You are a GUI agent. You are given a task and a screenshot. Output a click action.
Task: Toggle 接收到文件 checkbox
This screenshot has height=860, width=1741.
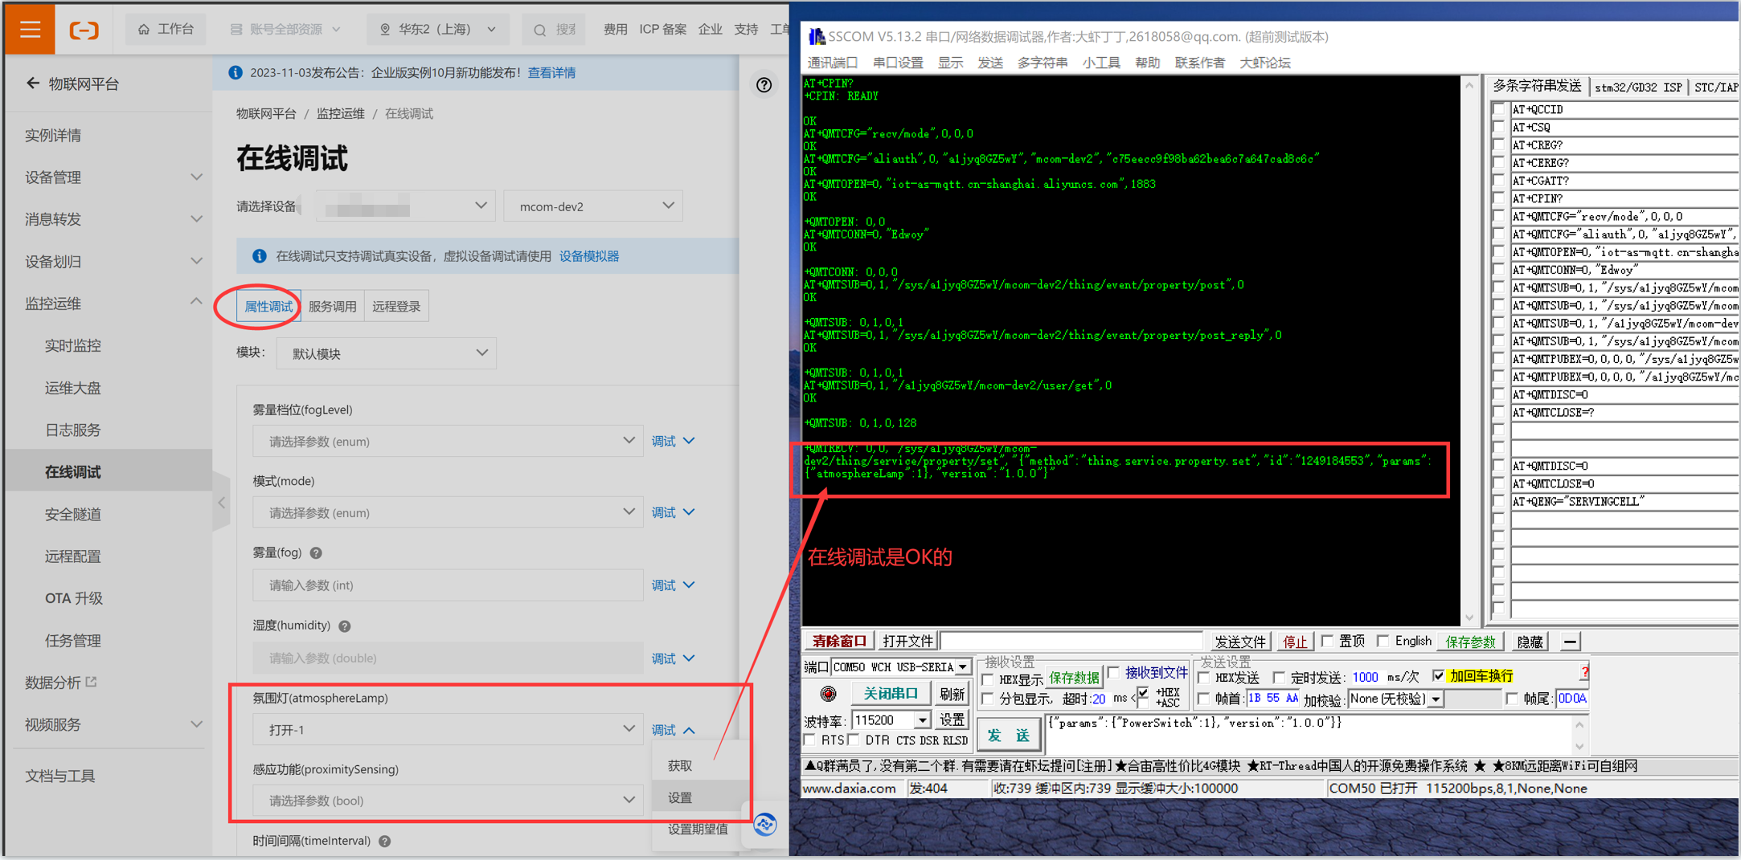[1114, 673]
